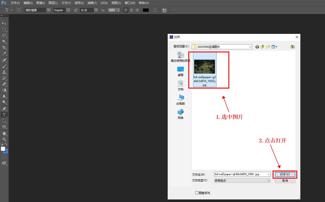Toggle the text orientation button
The width and height of the screenshot is (325, 202).
click(x=18, y=10)
